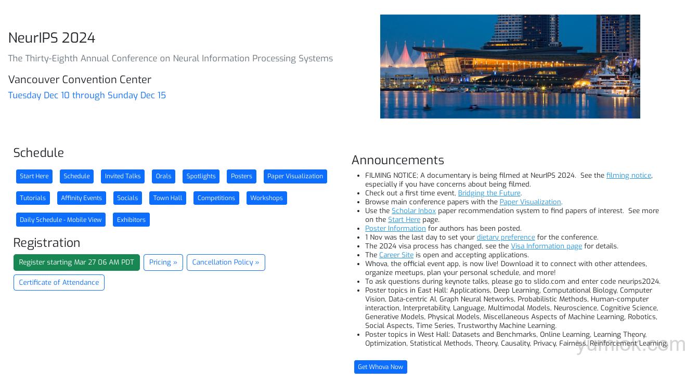Open the Schedule button
The image size is (685, 381).
click(76, 176)
